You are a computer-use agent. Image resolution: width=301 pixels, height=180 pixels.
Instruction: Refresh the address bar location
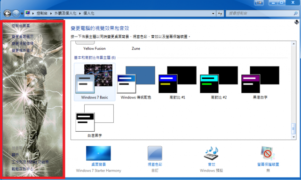point(220,14)
